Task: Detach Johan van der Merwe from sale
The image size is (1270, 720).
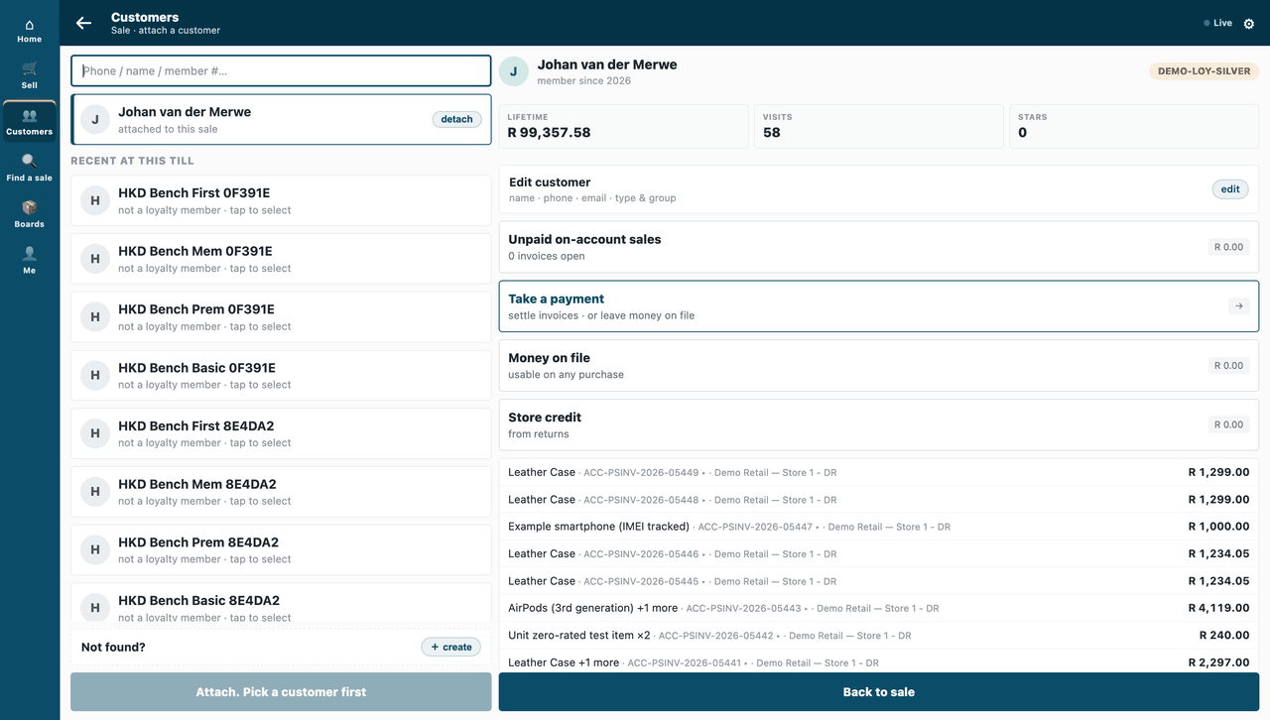Action: 456,119
